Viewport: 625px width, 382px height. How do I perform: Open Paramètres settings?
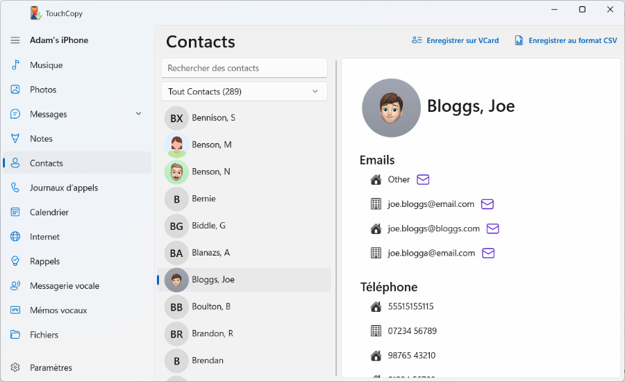(x=51, y=368)
